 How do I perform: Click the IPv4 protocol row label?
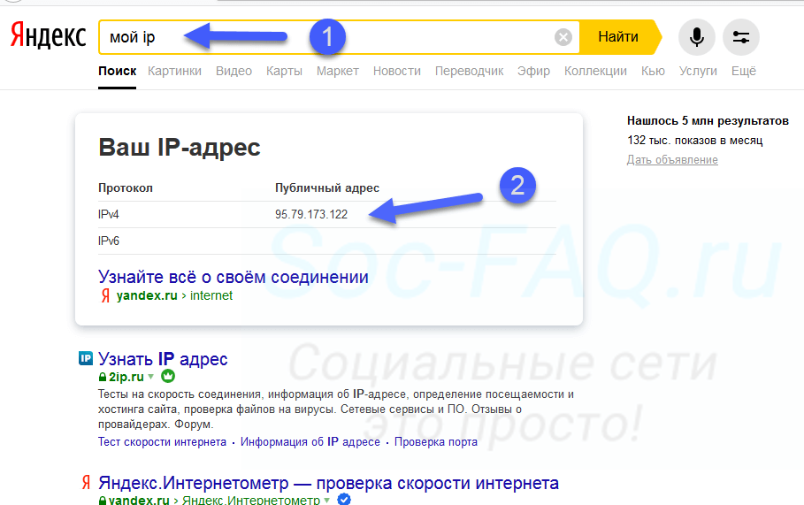[x=109, y=214]
